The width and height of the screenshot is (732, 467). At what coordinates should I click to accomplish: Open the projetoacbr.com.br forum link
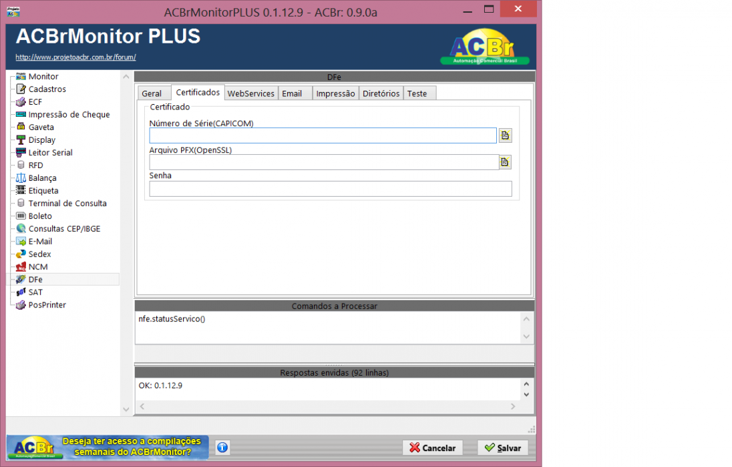pos(75,57)
